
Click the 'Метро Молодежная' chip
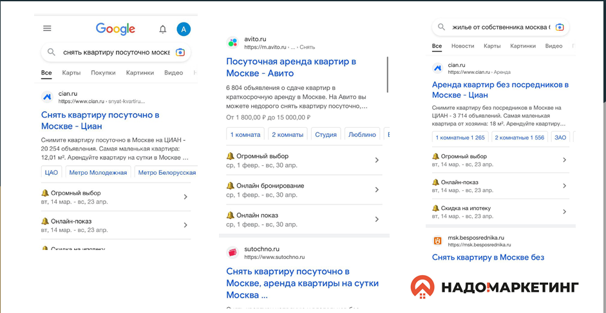98,172
